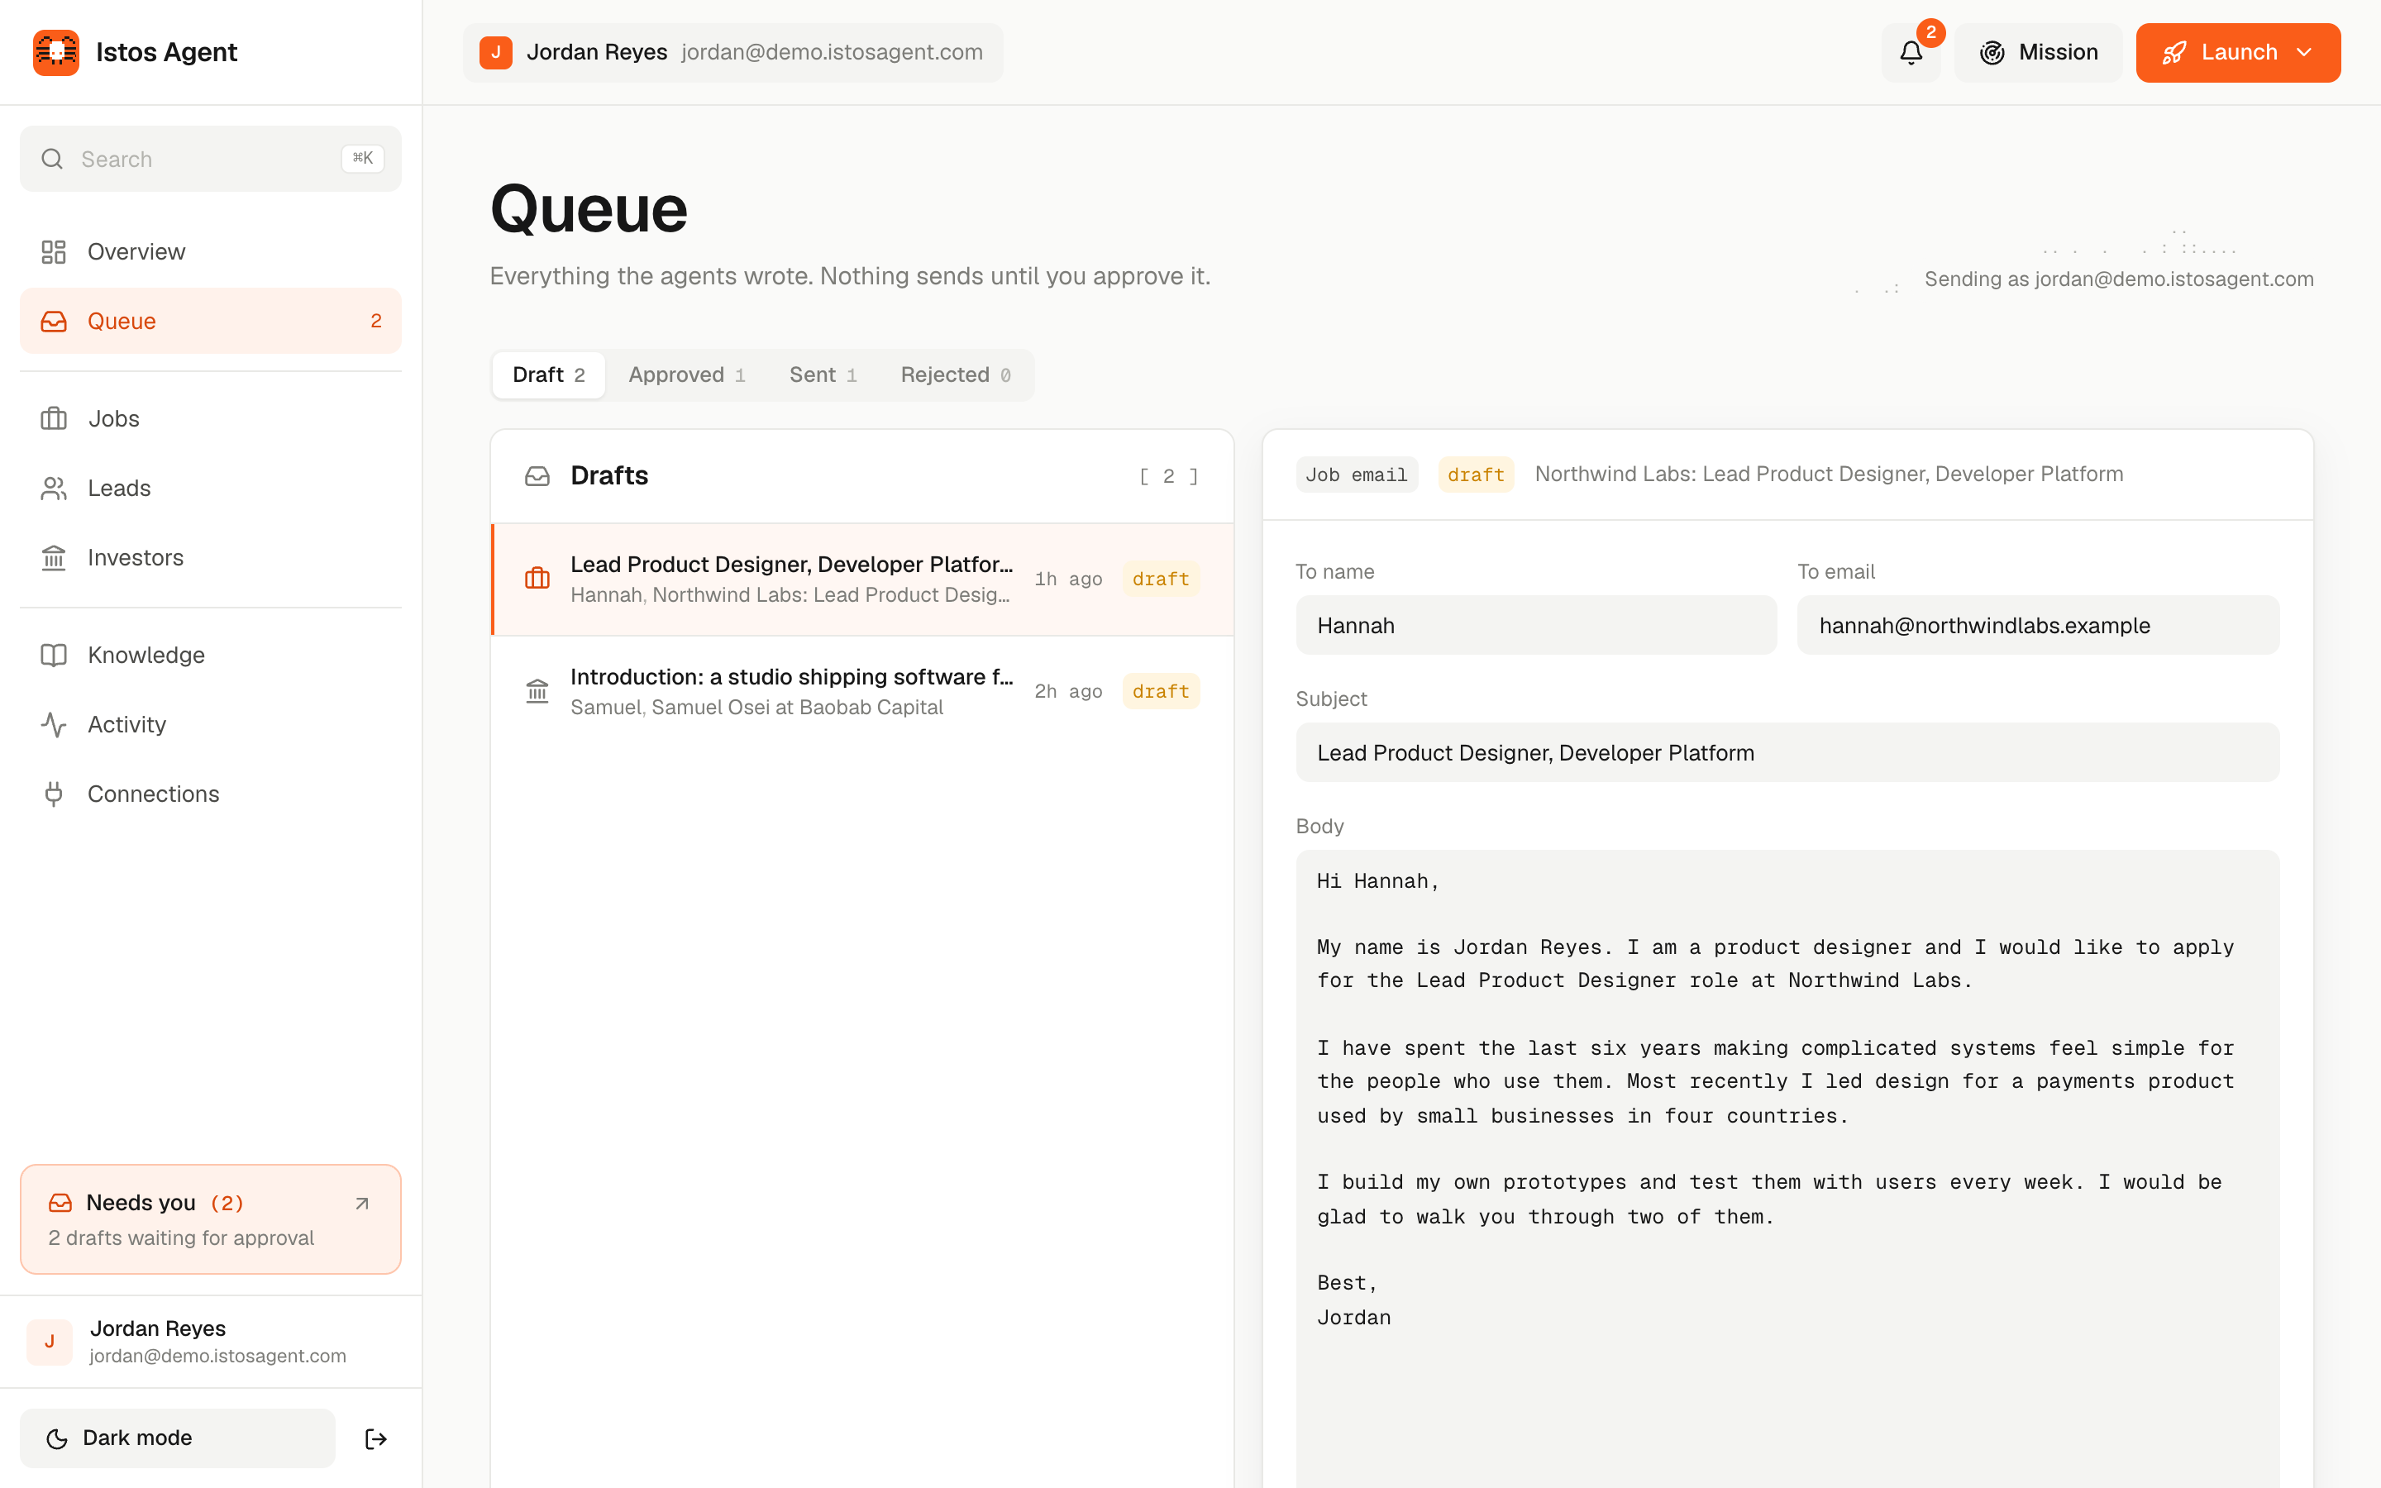Click the logout icon beside Dark mode
This screenshot has height=1488, width=2381.
pyautogui.click(x=376, y=1438)
